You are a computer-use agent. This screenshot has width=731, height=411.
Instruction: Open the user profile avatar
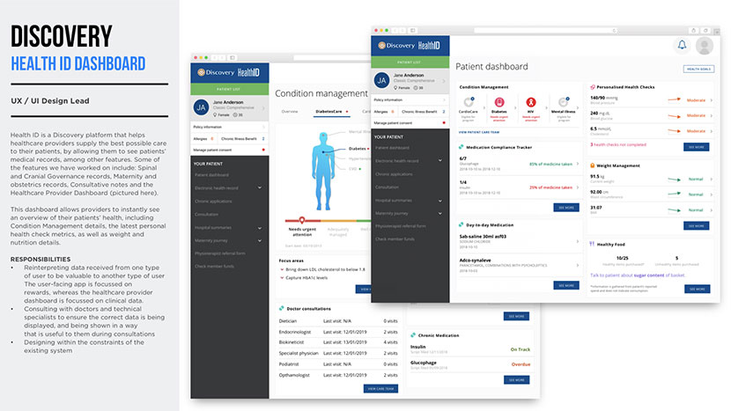704,46
